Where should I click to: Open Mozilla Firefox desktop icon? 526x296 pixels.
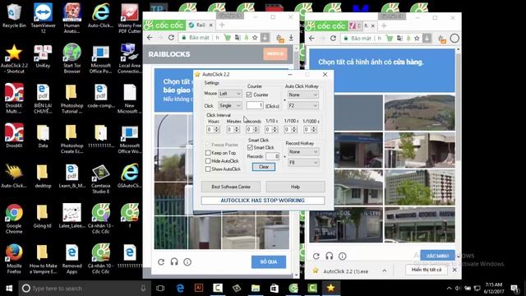(14, 259)
